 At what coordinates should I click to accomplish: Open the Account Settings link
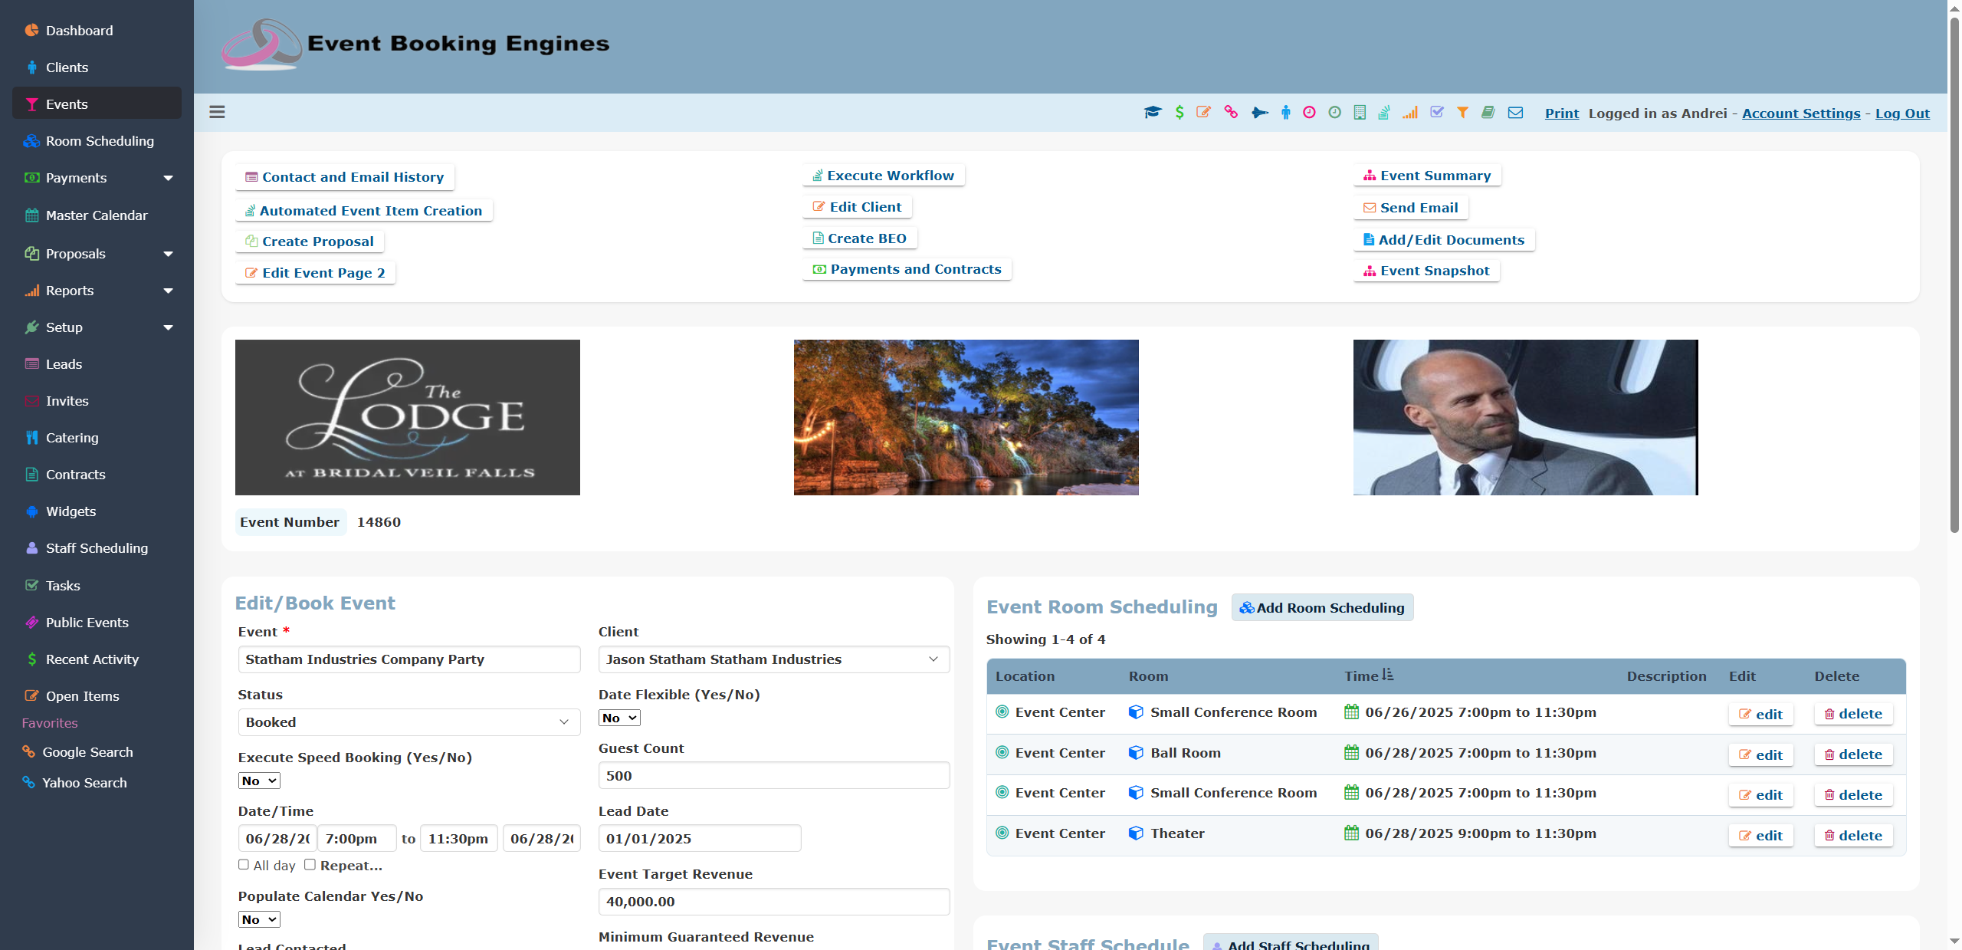(1801, 113)
